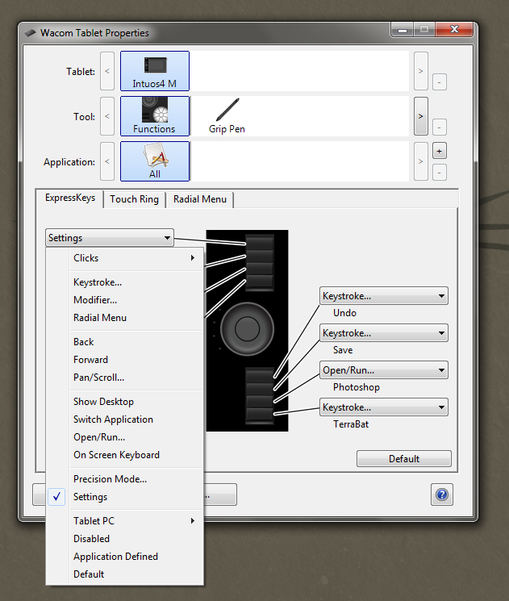Select the Functions tool icon
The image size is (509, 601).
tap(155, 116)
